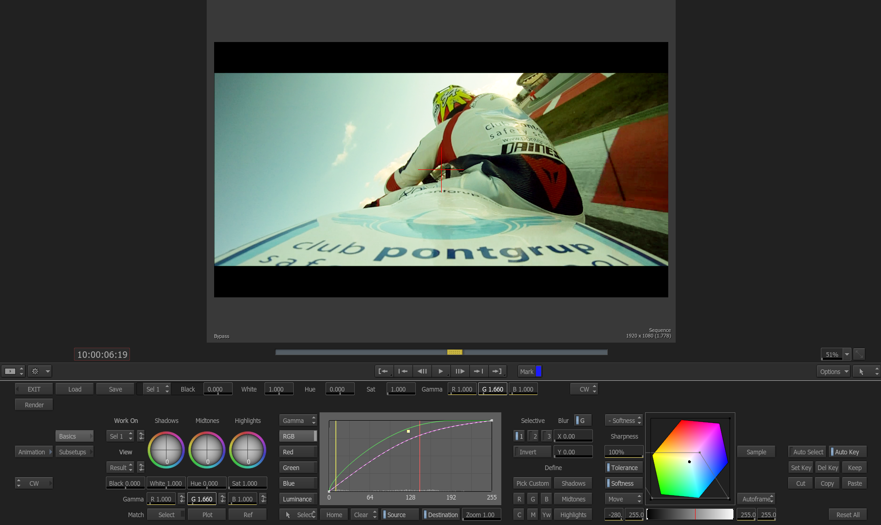Click the black centre point in the colour cube

690,462
